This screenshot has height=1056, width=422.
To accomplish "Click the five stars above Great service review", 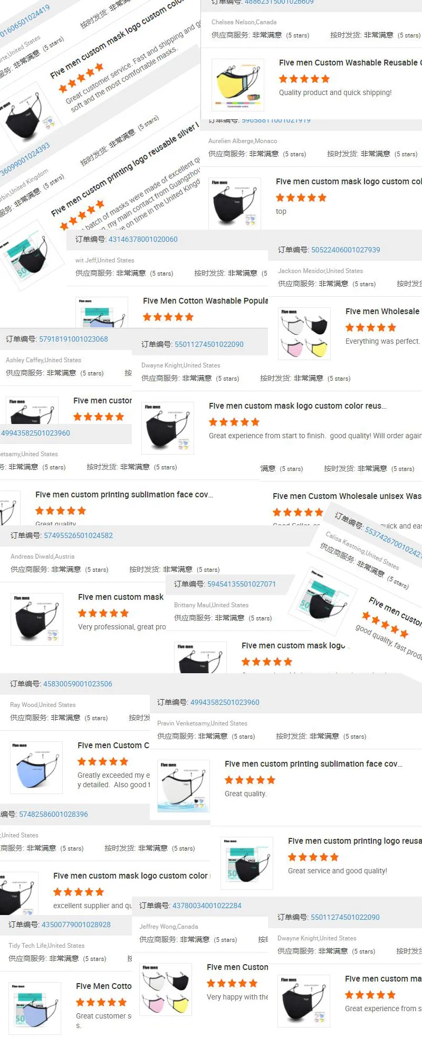I will pyautogui.click(x=313, y=857).
